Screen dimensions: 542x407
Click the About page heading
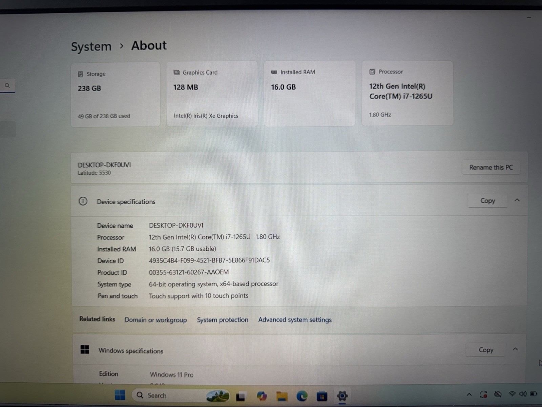[149, 45]
